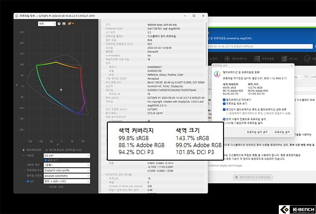Image resolution: width=316 pixels, height=214 pixels.
Task: Click the cursor coordinates readout '102.80 -5.83'
Action: tap(56, 187)
